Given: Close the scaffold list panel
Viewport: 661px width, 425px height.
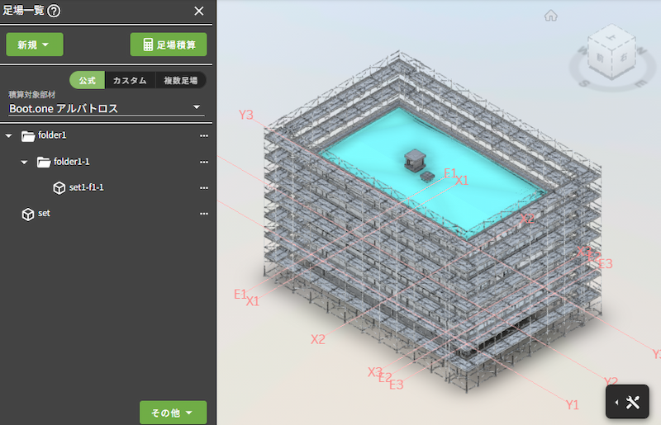Looking at the screenshot, I should (198, 11).
